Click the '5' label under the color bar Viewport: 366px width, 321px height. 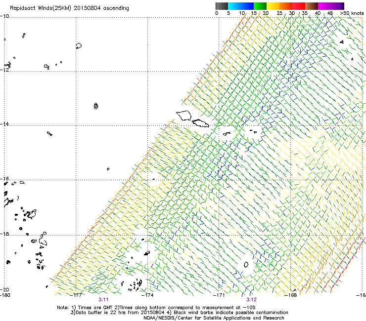pos(229,13)
